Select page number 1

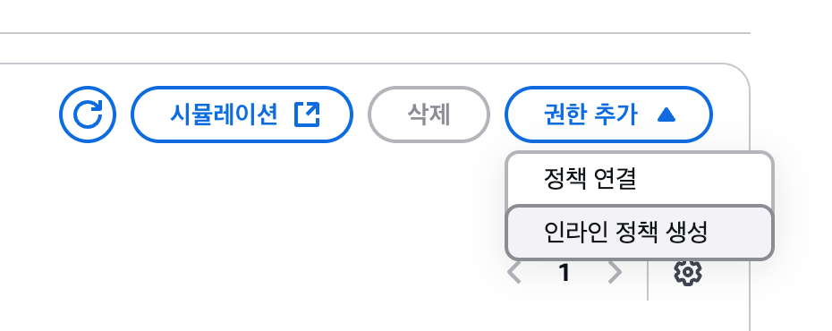(x=564, y=273)
